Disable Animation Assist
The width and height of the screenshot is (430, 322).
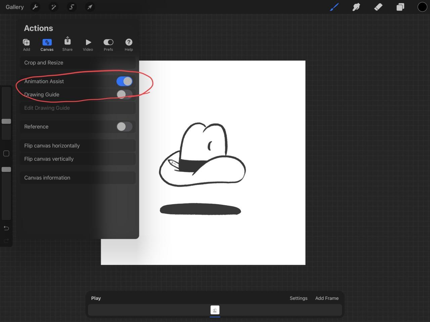(x=124, y=81)
